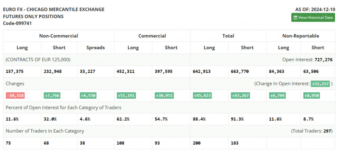Click the 21.6% percent value

tap(12, 119)
